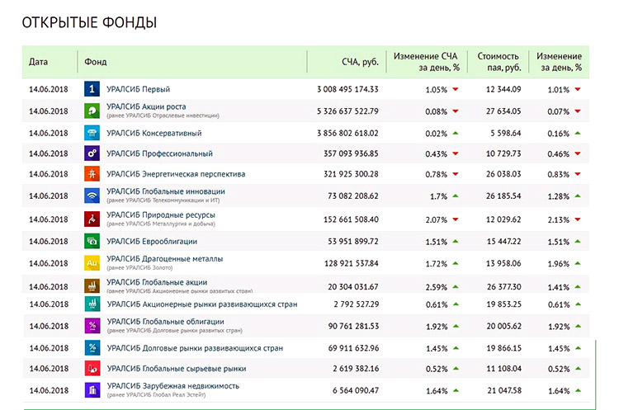Open УРАЛСИБ Зарубежная недвижимость link
The image size is (619, 410).
(x=173, y=386)
